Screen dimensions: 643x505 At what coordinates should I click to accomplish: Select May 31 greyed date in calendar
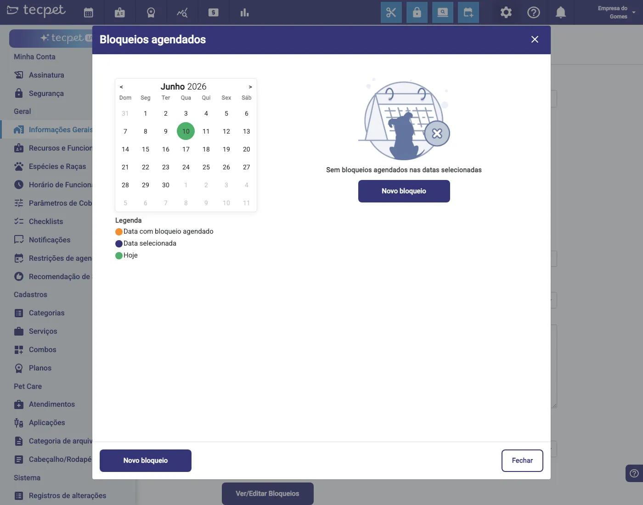[x=125, y=113]
